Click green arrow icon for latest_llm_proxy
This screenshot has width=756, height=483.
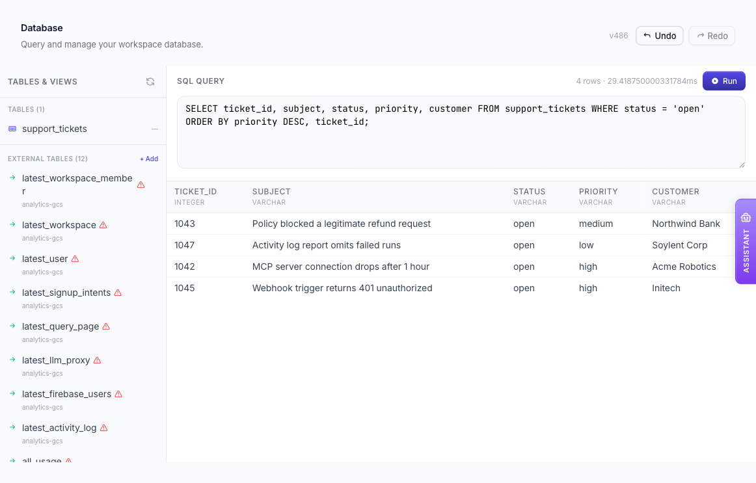[x=12, y=359]
